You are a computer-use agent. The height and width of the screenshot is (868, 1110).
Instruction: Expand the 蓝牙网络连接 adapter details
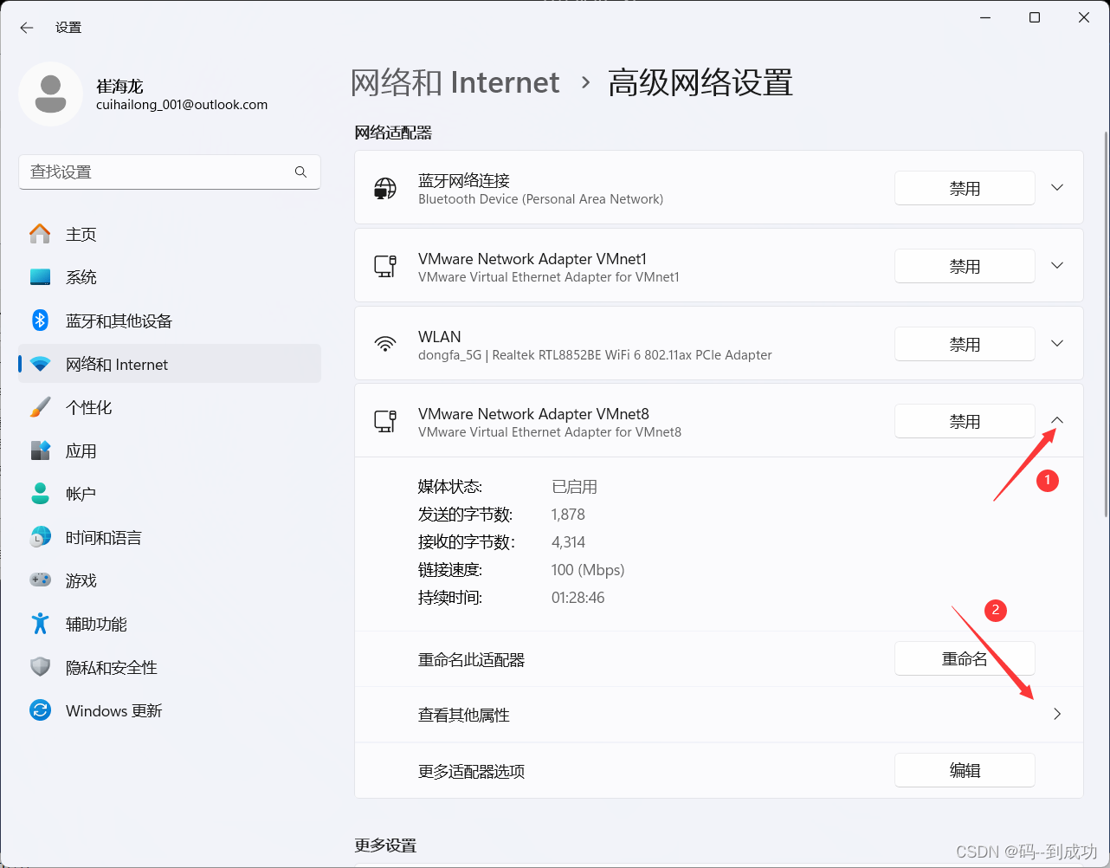point(1057,188)
